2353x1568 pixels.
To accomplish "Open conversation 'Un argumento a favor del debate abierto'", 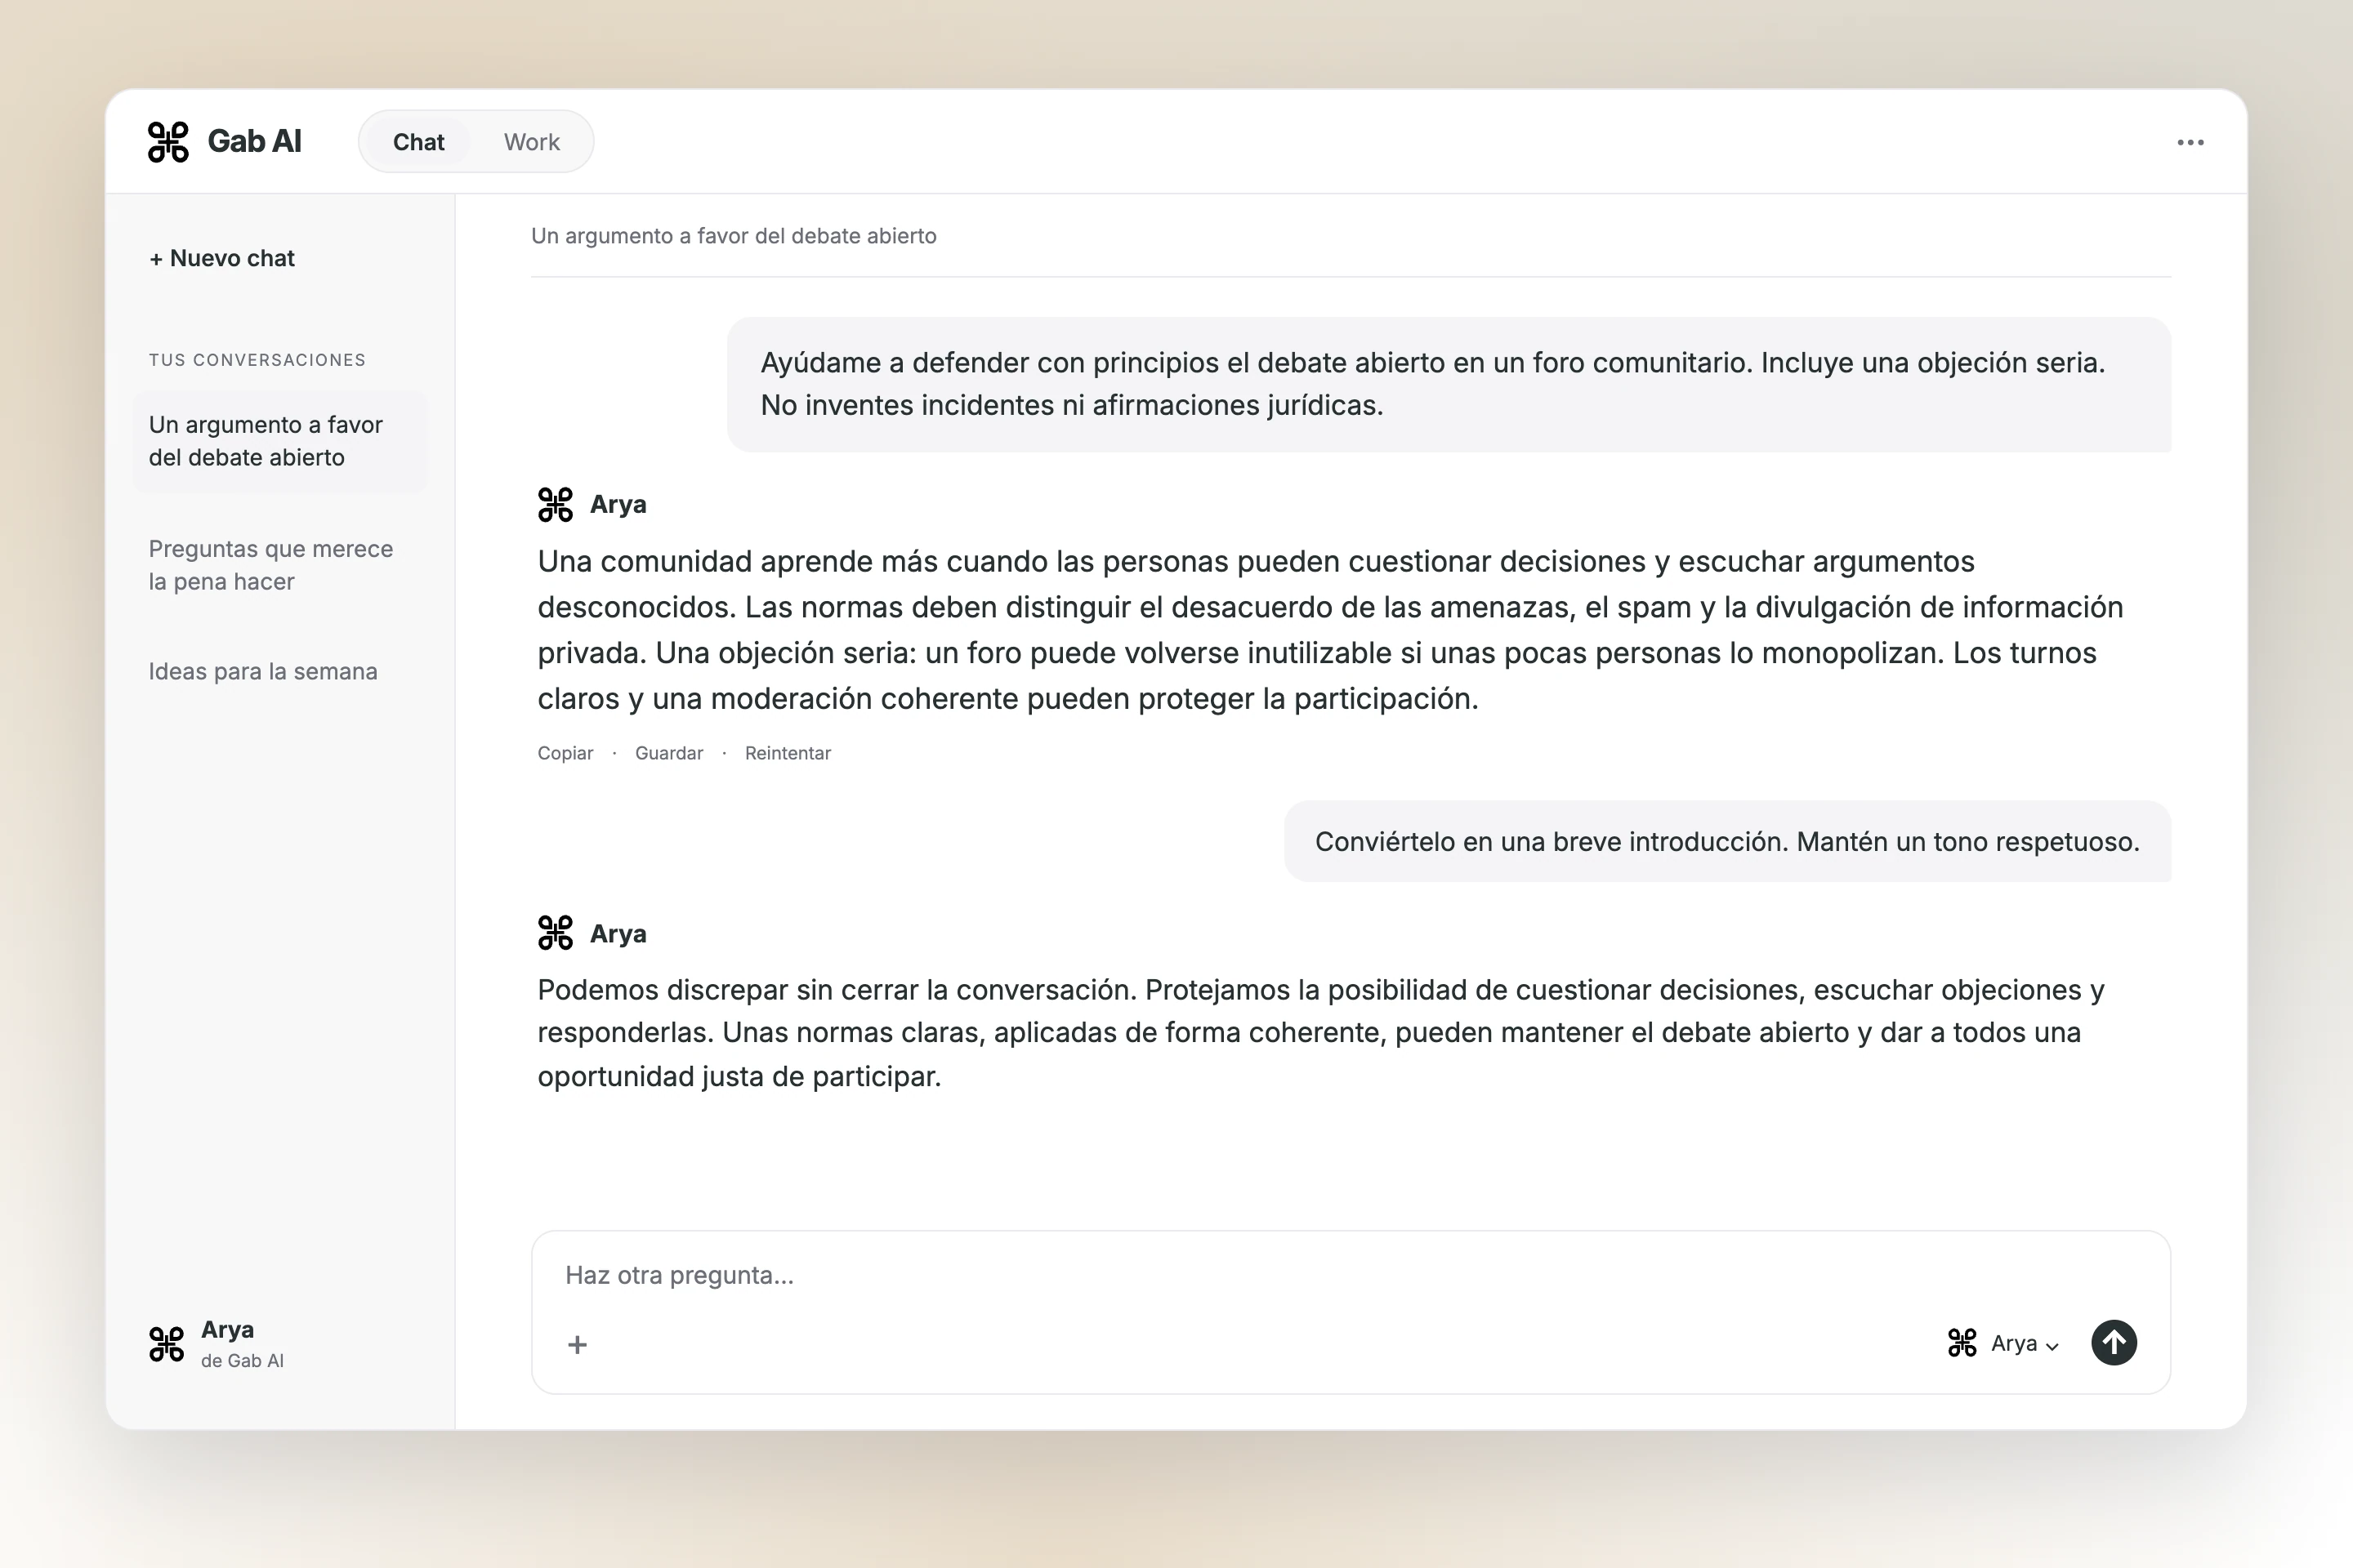I will pos(280,441).
